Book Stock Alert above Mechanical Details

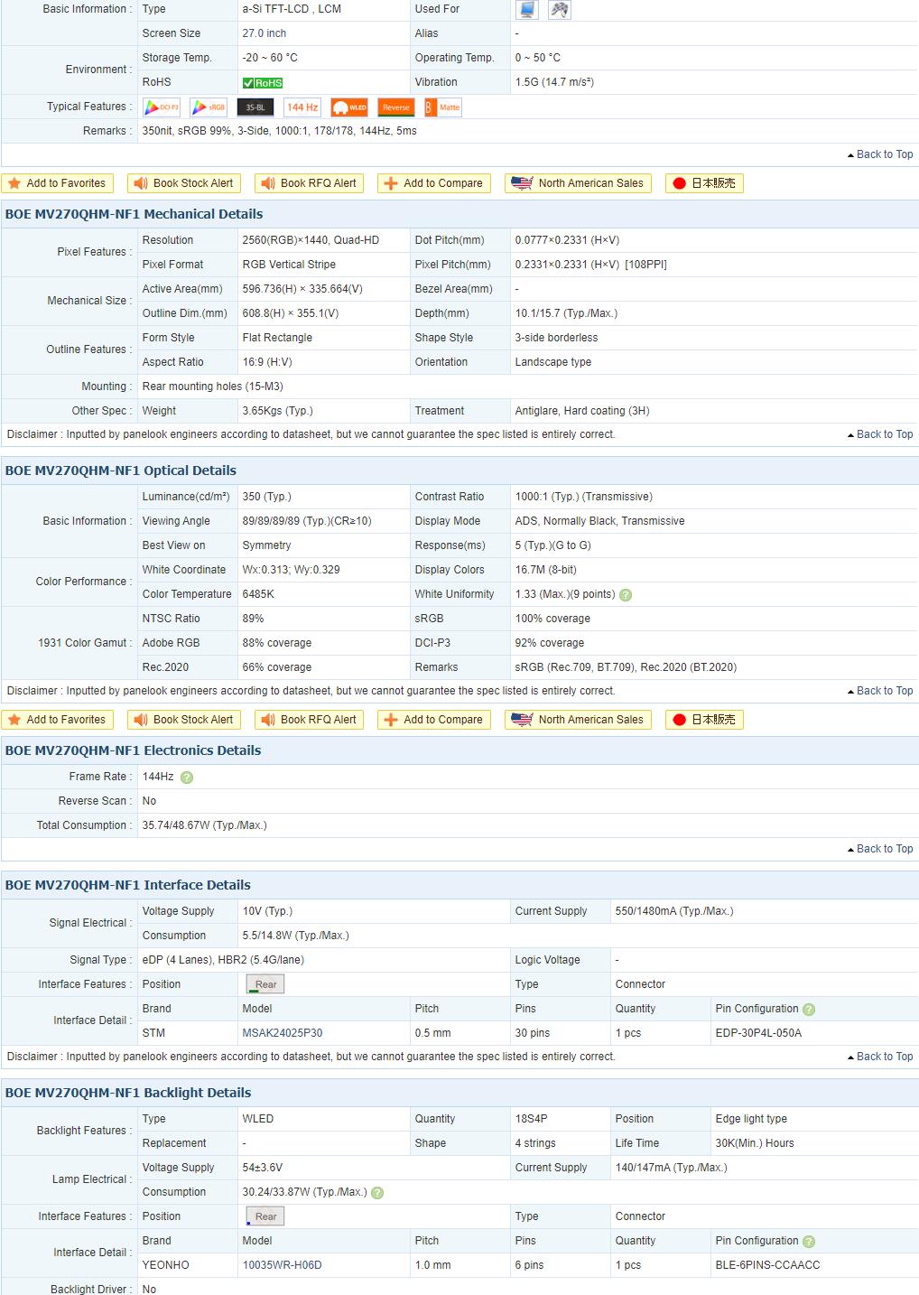click(185, 183)
